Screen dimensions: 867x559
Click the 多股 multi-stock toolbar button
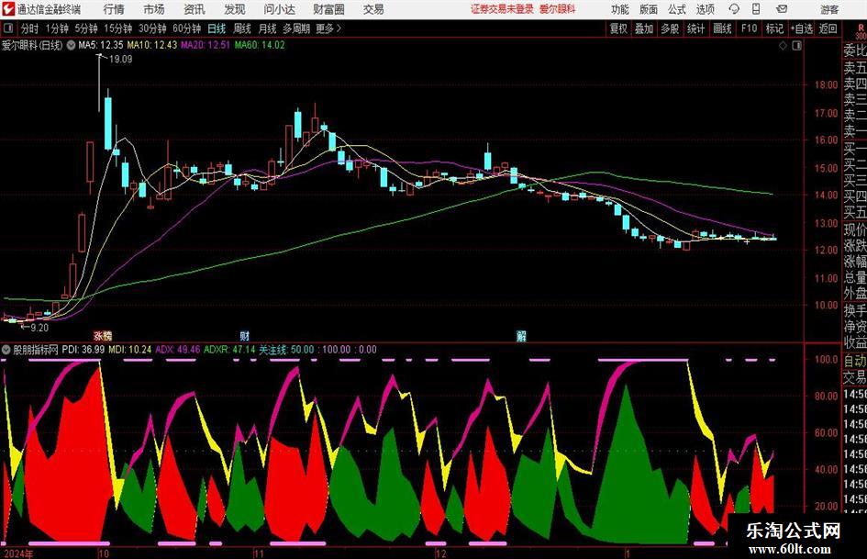[x=670, y=28]
